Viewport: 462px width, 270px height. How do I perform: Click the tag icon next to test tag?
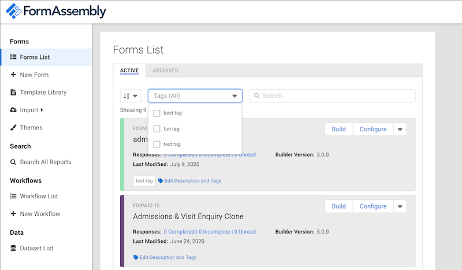coord(161,180)
